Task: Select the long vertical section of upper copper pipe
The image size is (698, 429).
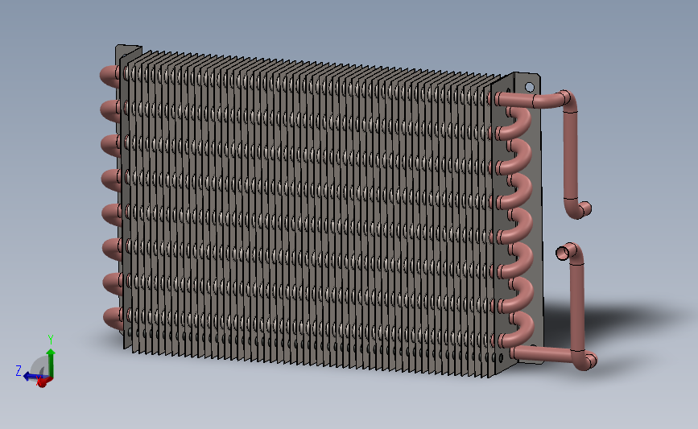Action: (570, 156)
